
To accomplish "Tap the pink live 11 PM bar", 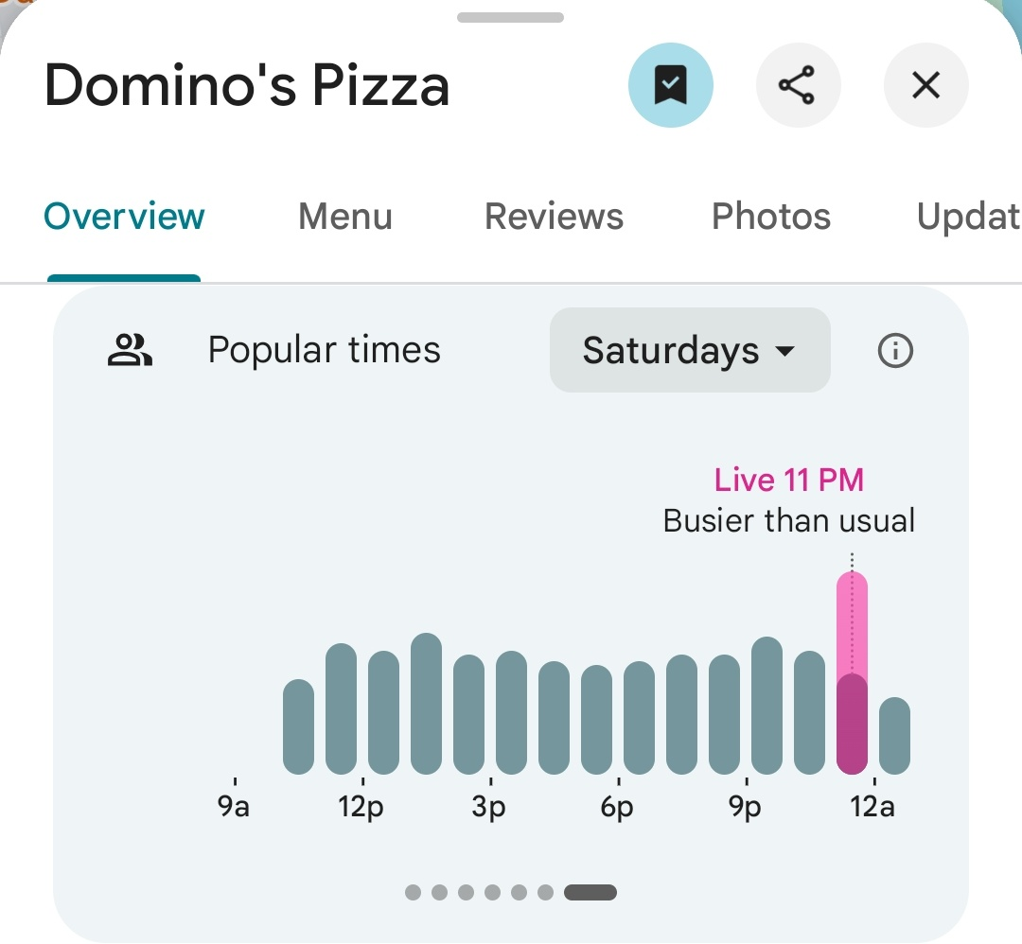I will 852,673.
